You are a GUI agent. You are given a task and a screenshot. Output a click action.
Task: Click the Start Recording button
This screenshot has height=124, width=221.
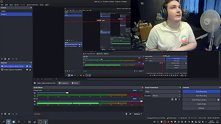click(201, 96)
